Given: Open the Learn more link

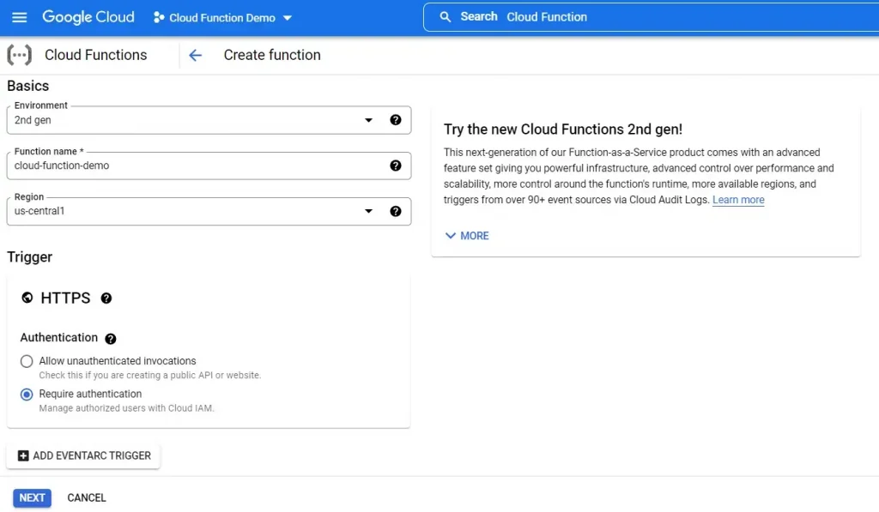Looking at the screenshot, I should [738, 200].
